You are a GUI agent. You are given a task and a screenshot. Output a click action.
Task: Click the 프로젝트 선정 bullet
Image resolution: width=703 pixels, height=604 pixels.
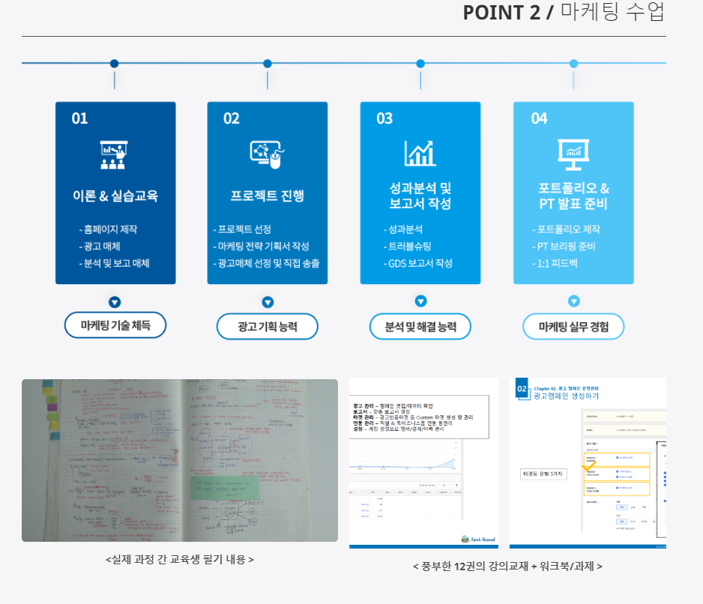[242, 229]
